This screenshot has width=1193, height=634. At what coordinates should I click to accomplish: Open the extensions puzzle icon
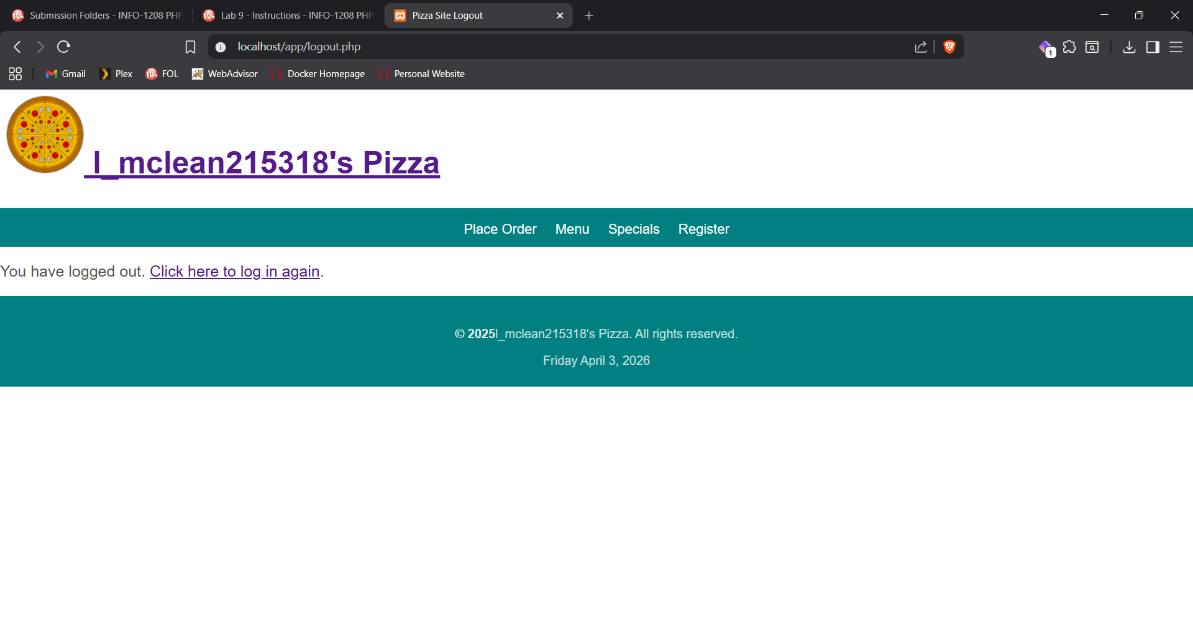pyautogui.click(x=1069, y=47)
